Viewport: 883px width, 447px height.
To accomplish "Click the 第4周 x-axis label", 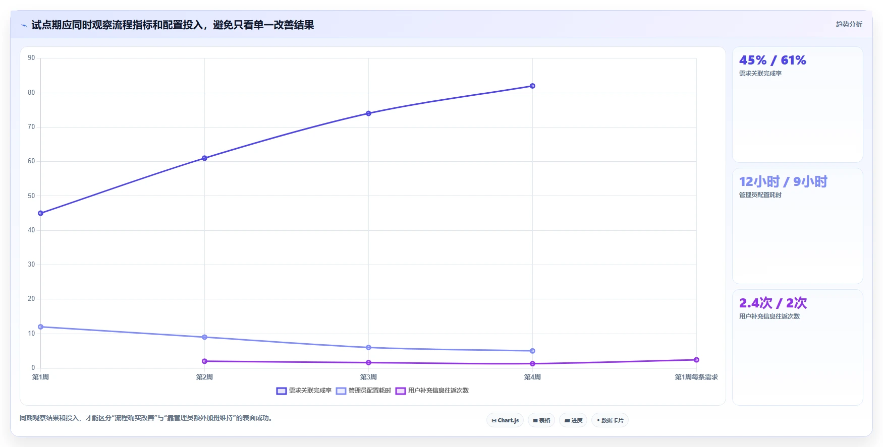I will click(532, 377).
